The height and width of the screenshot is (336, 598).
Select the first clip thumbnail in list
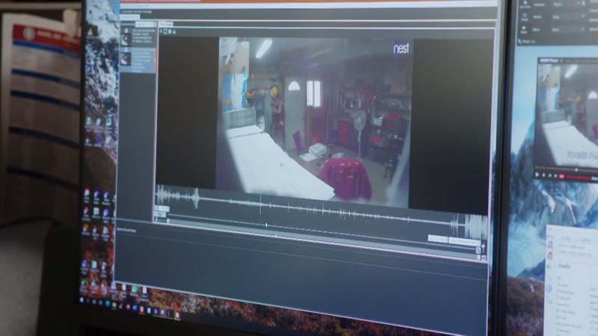point(126,39)
